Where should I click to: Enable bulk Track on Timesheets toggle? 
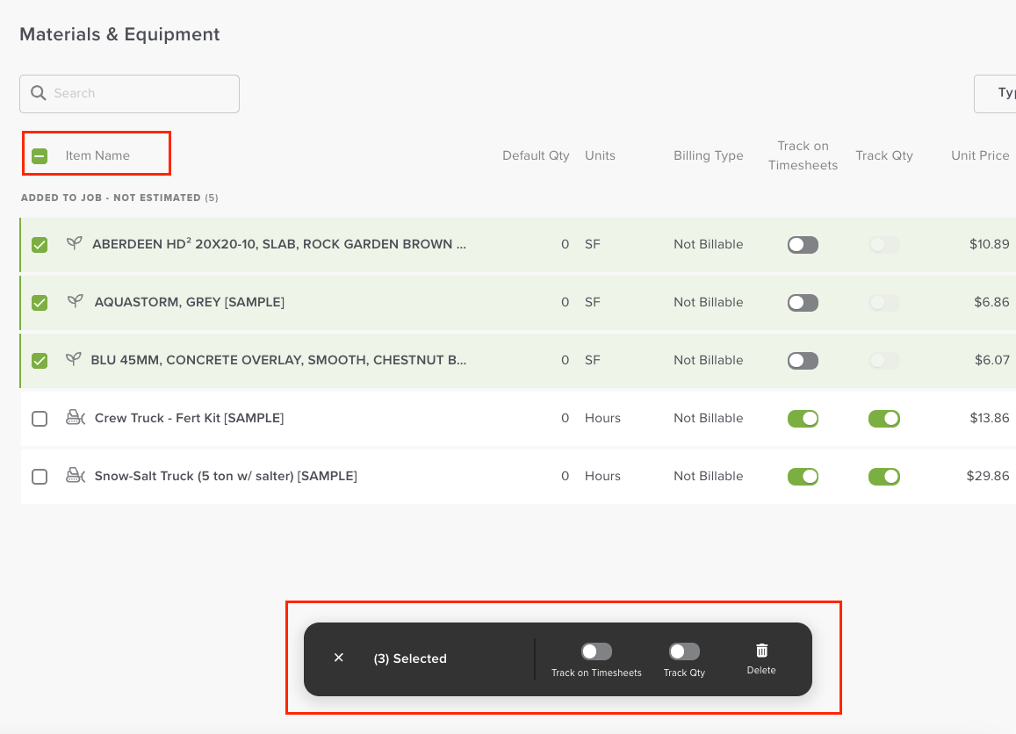tap(596, 651)
